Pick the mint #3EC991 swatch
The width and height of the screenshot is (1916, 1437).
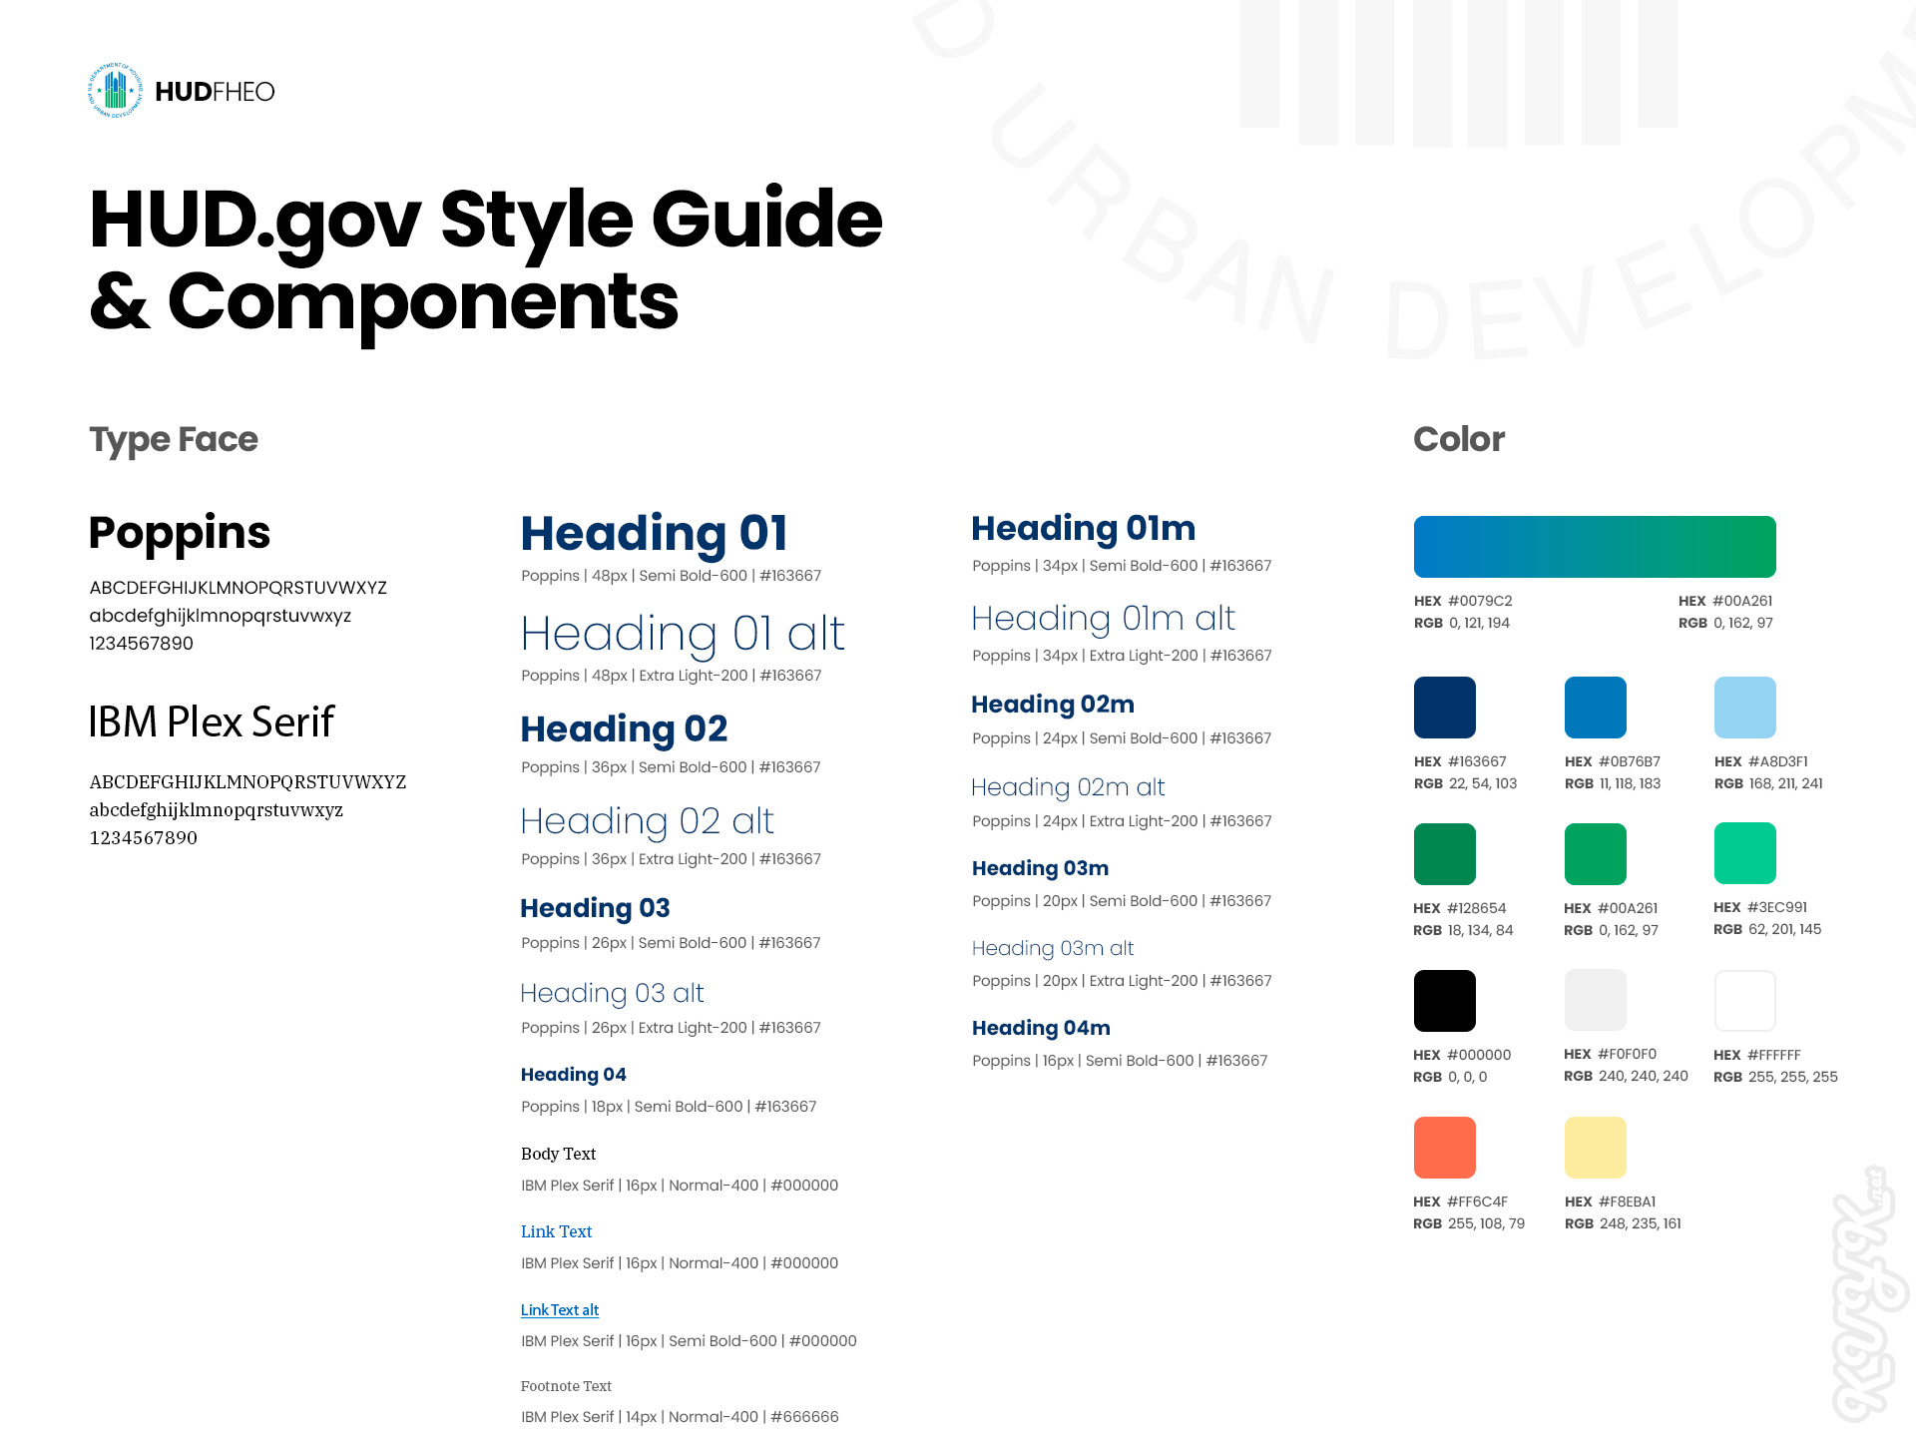coord(1745,853)
